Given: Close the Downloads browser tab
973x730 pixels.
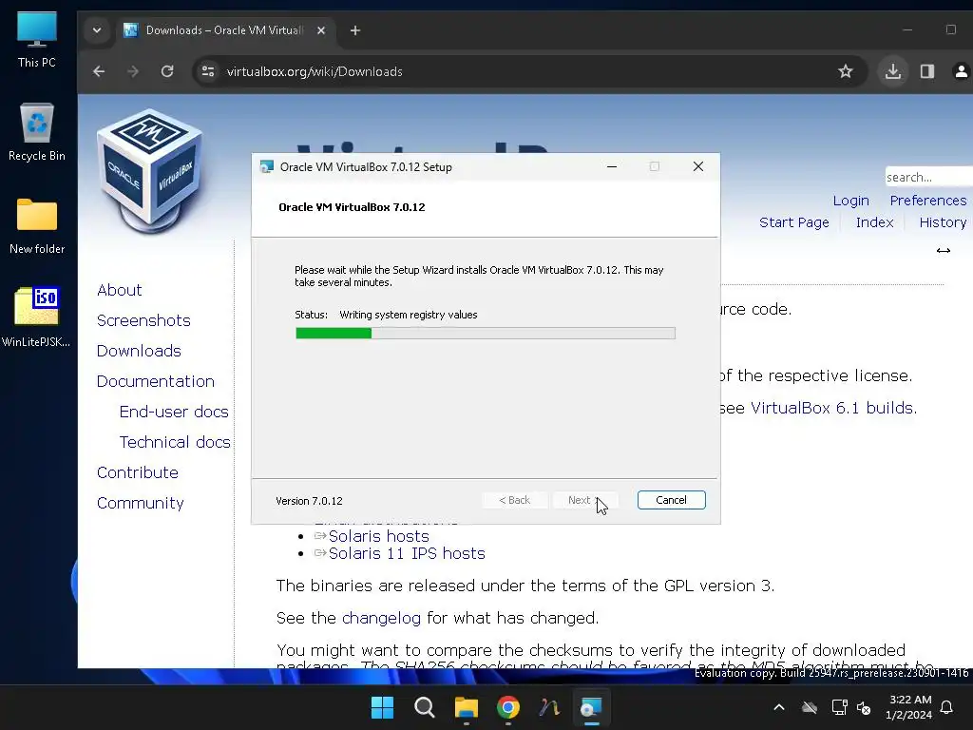Looking at the screenshot, I should 321,30.
